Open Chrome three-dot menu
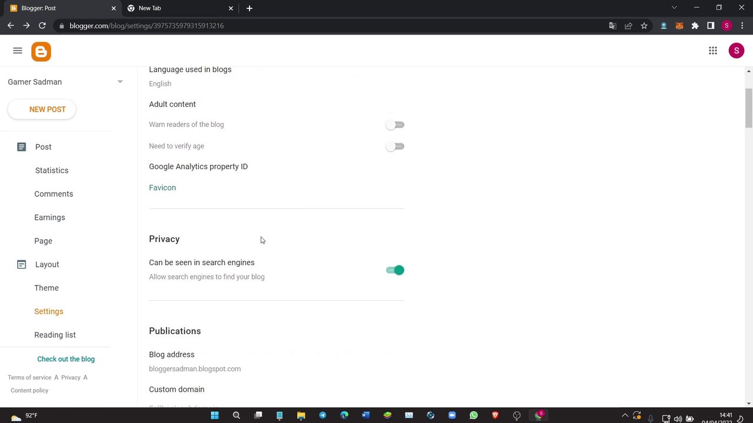Image resolution: width=753 pixels, height=423 pixels. point(742,26)
